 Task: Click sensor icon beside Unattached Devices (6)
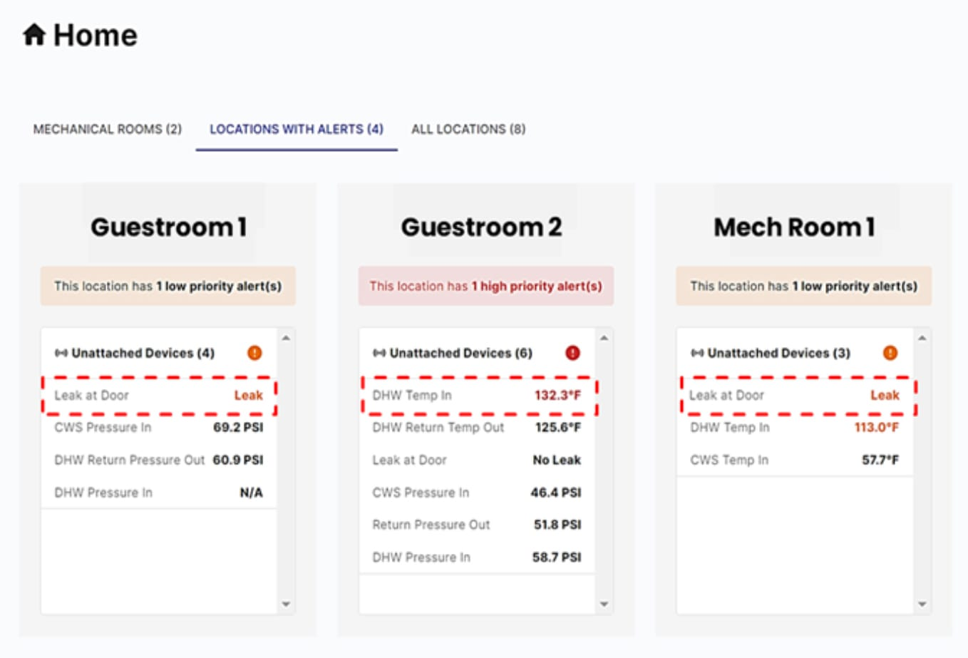379,353
